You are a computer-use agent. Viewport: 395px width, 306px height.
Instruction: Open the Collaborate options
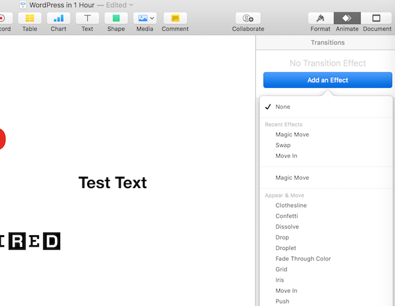tap(248, 18)
